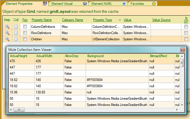Image resolution: width=190 pixels, height=119 pixels.
Task: Click ActualWidth column header in viewer
Action: pyautogui.click(x=44, y=56)
